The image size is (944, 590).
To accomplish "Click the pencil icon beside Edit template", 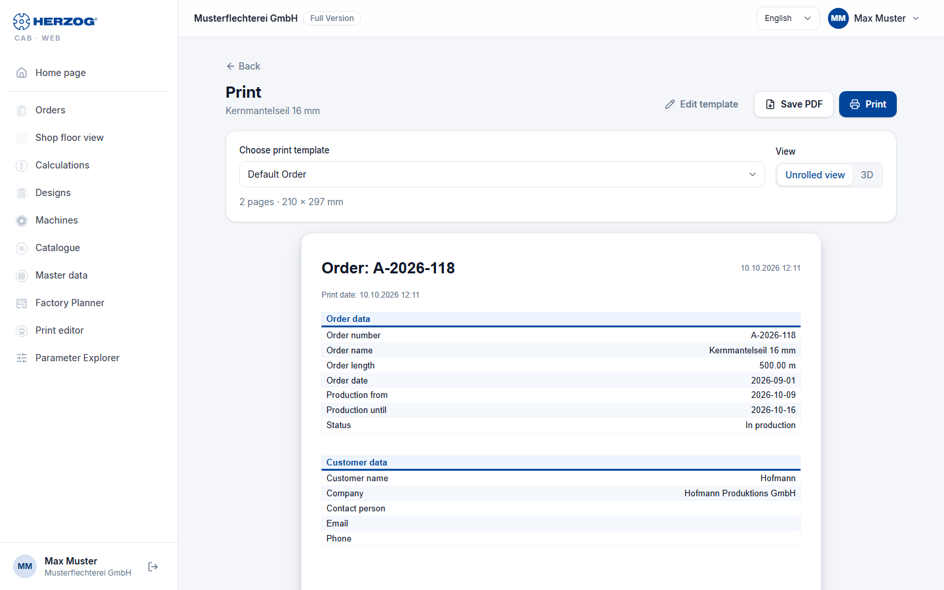I will [670, 104].
